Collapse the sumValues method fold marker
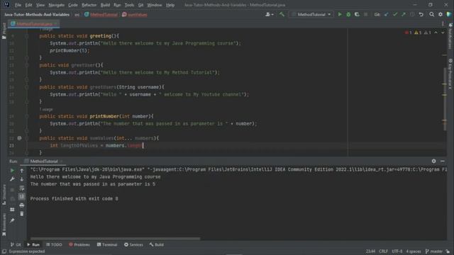454x255 pixels. [x=27, y=138]
